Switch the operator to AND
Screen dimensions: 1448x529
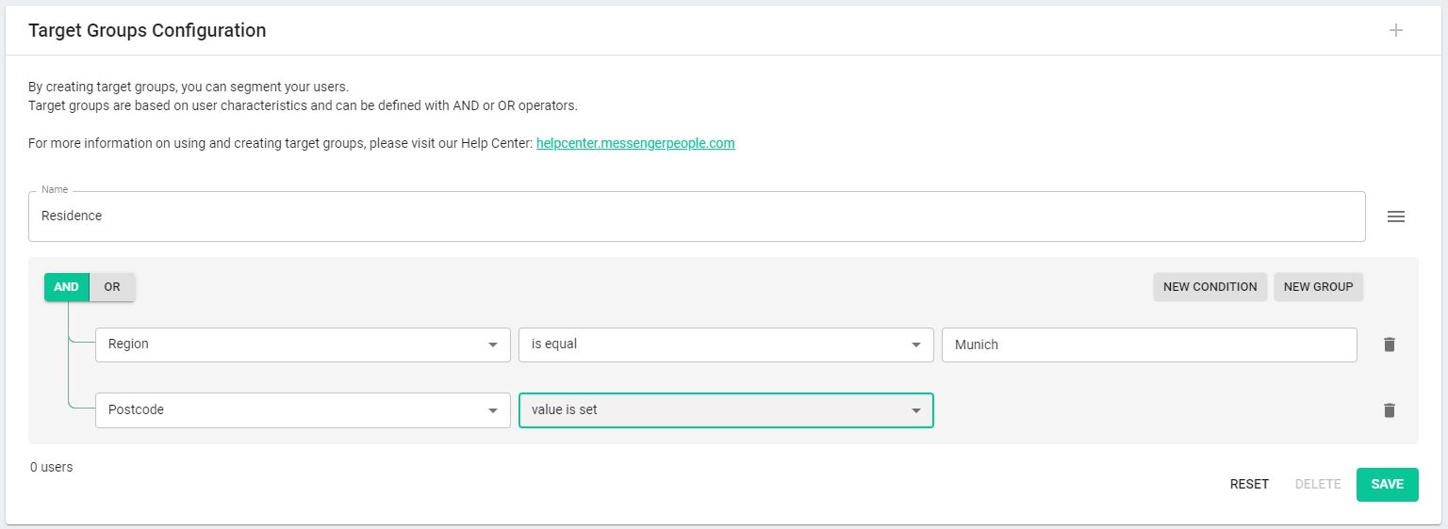66,287
